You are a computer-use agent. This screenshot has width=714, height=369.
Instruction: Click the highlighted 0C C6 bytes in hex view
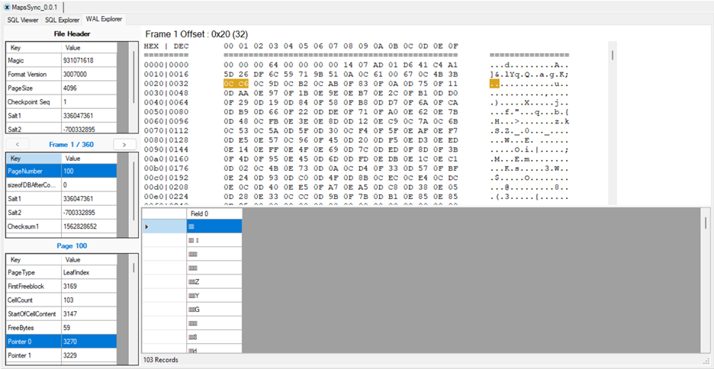tap(236, 83)
